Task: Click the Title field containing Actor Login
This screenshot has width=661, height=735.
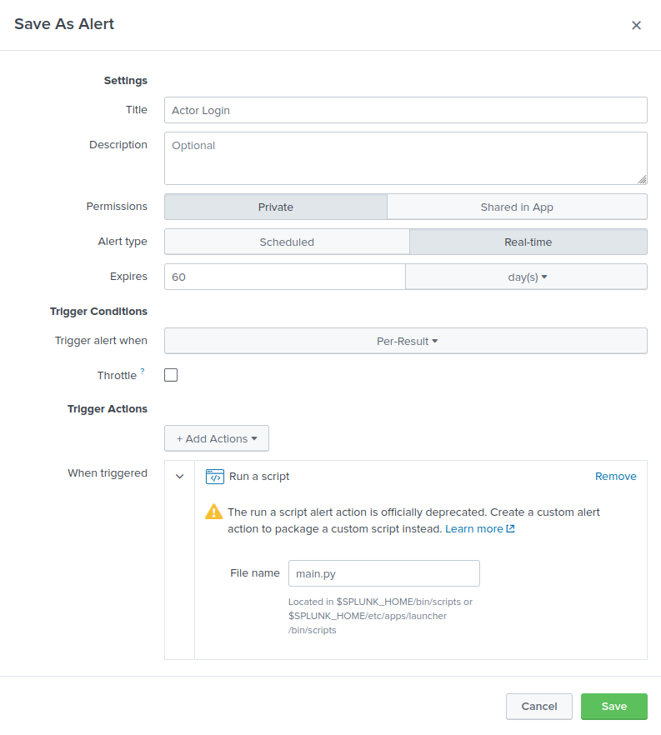Action: (405, 109)
